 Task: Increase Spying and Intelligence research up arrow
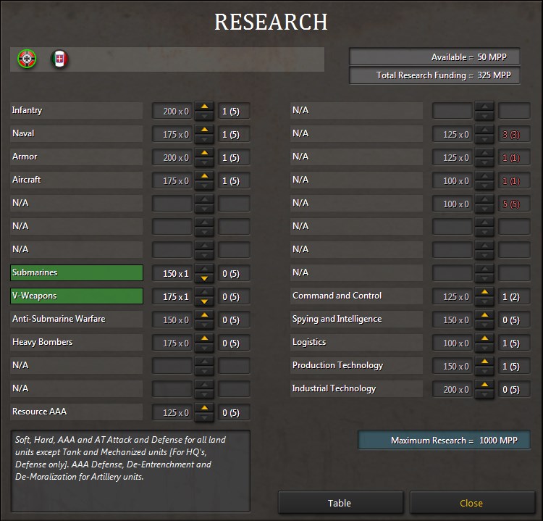(485, 315)
